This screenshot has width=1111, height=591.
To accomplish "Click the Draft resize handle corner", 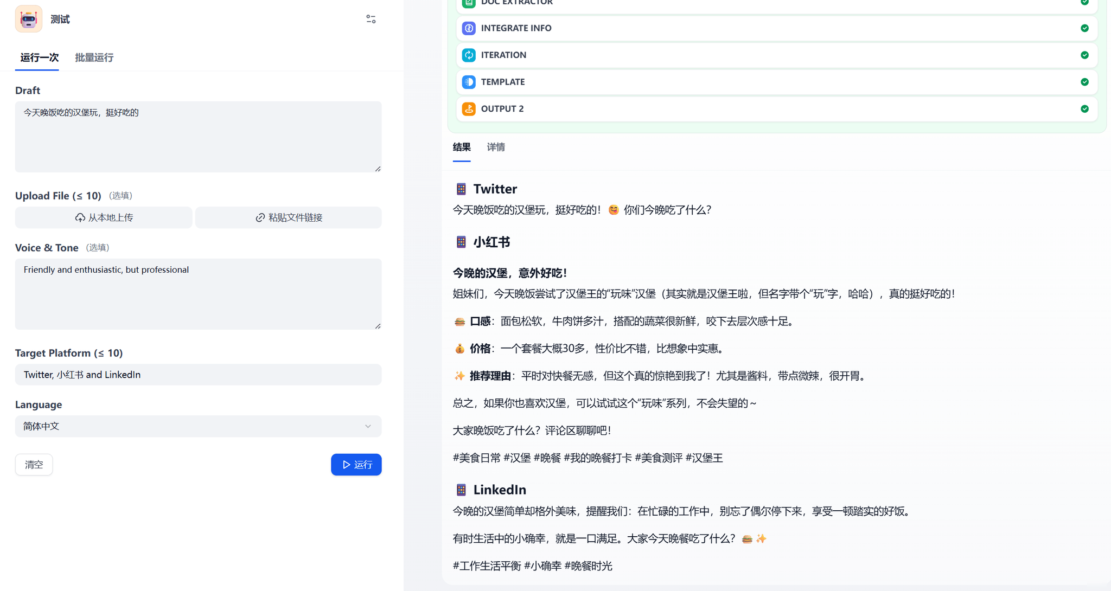I will coord(378,169).
